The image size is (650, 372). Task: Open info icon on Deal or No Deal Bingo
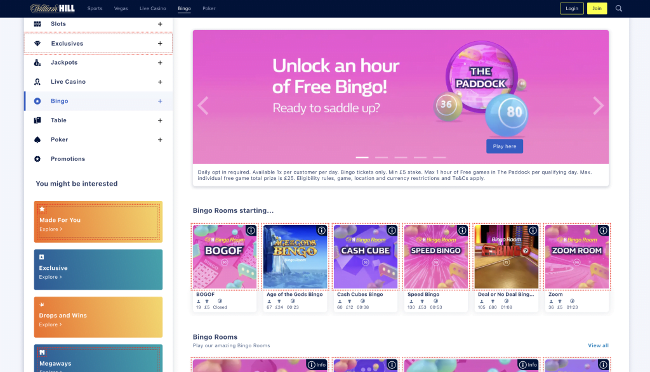533,231
